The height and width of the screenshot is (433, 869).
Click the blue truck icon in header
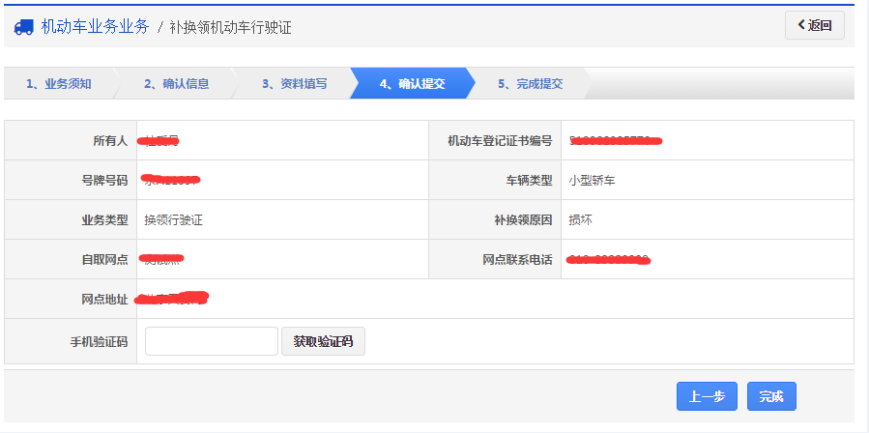pos(24,27)
